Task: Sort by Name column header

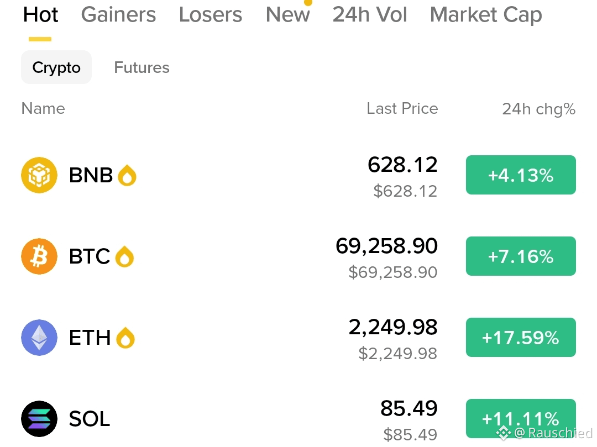Action: (x=43, y=108)
